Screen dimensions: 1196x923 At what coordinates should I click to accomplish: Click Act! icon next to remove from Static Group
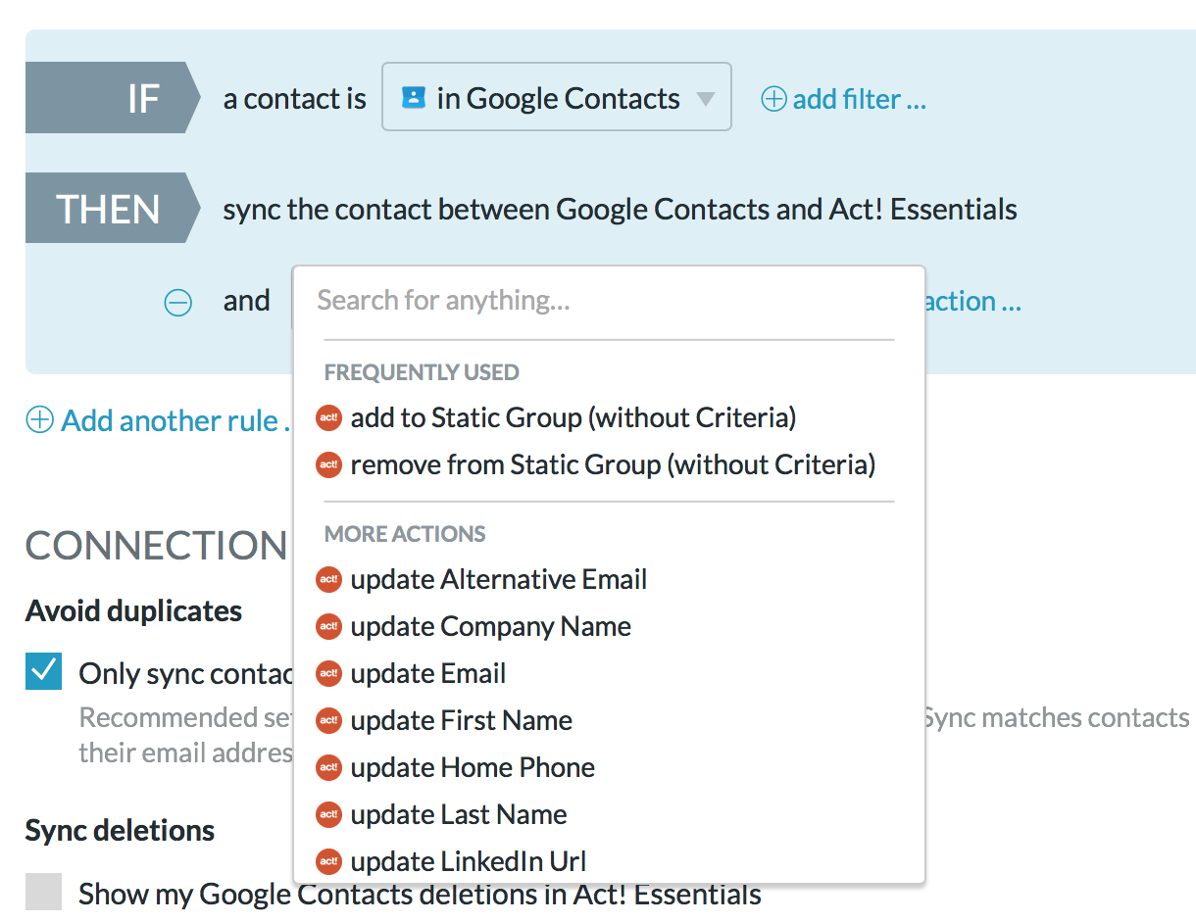[x=328, y=464]
